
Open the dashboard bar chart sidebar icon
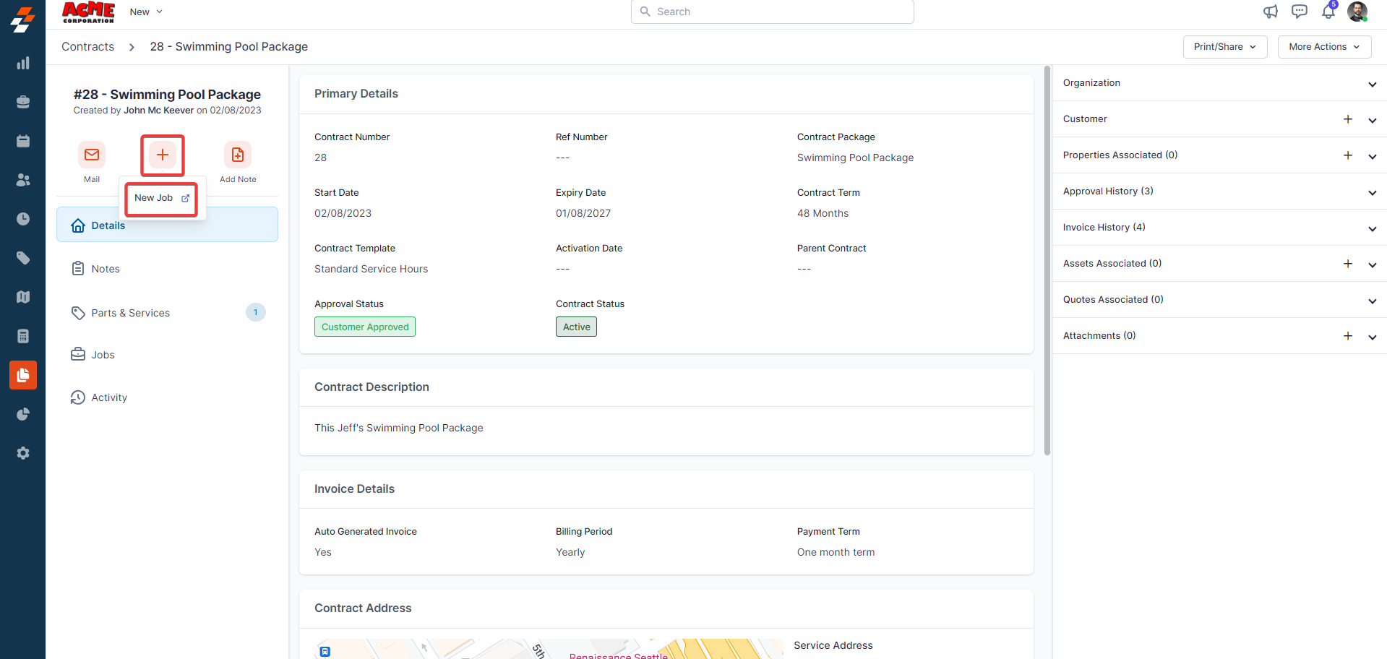point(23,64)
